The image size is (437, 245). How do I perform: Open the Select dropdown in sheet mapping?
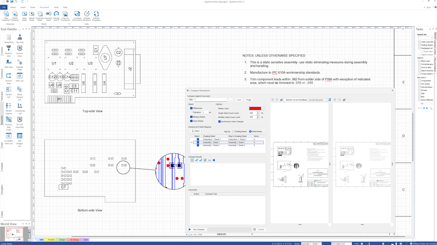[x=197, y=131]
